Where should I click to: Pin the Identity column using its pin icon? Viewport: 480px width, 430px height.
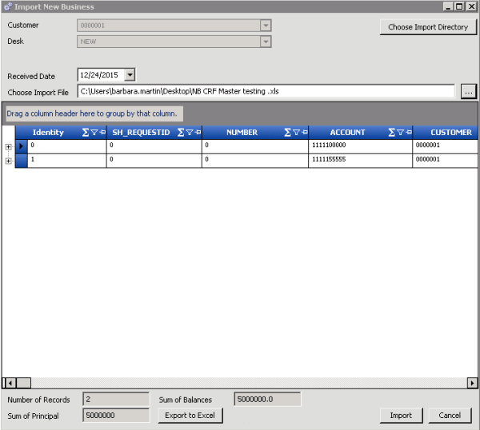point(102,133)
